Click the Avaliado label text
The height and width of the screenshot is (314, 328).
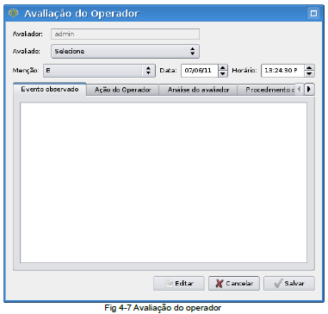(27, 51)
